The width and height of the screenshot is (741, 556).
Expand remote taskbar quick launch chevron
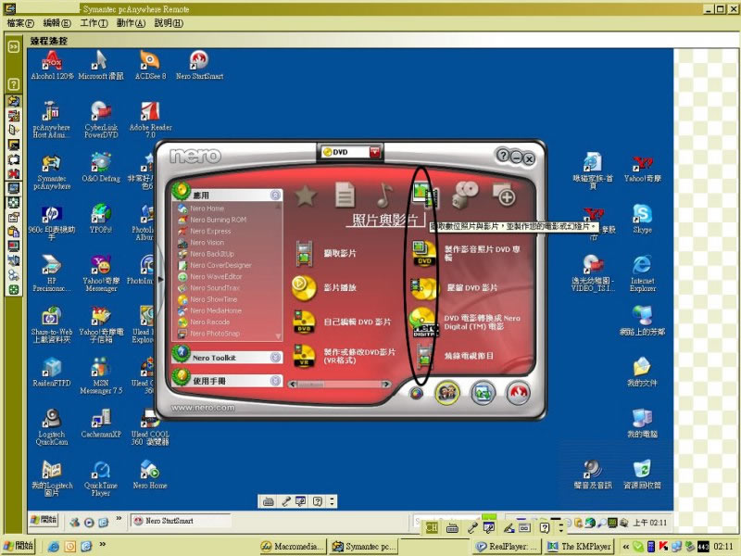pos(119,519)
